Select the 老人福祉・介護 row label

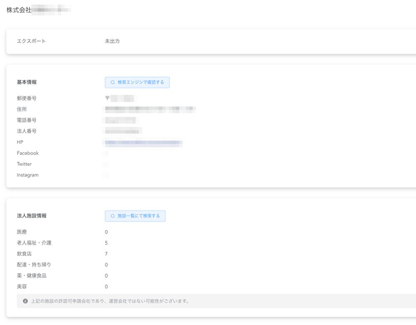pos(34,243)
